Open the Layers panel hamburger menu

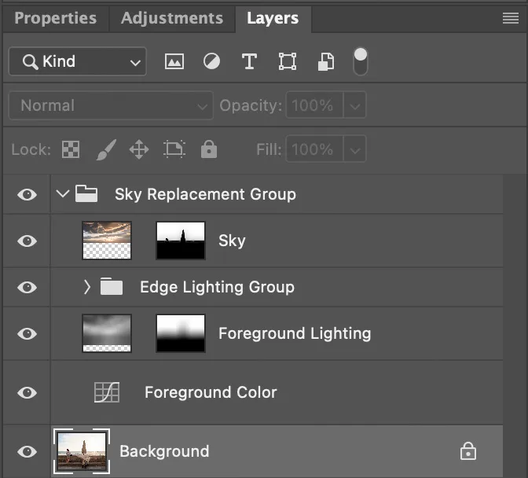[510, 19]
